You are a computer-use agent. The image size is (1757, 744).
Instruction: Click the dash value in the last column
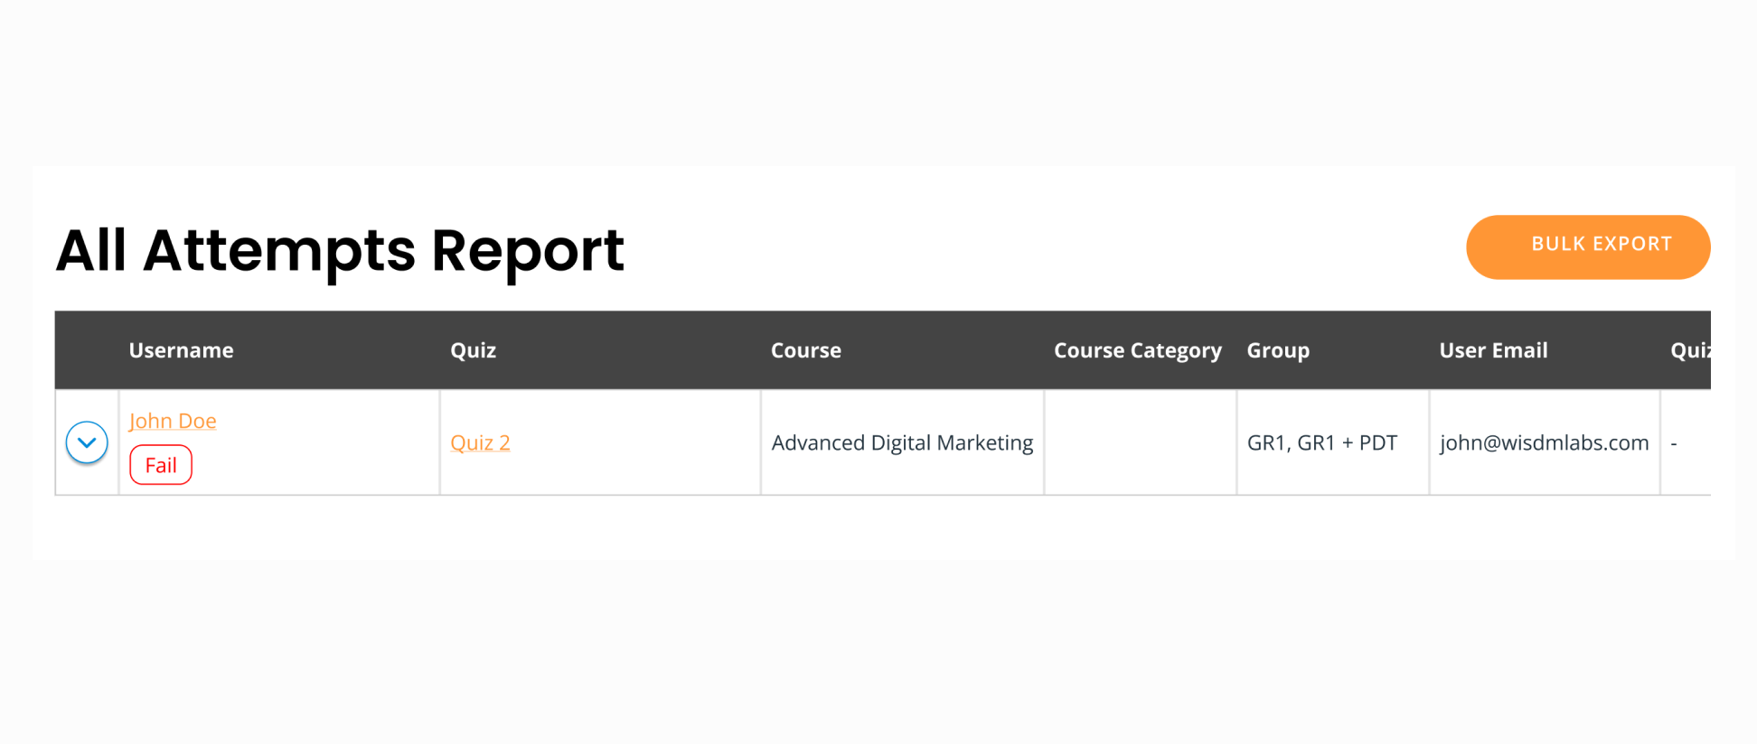[1674, 443]
